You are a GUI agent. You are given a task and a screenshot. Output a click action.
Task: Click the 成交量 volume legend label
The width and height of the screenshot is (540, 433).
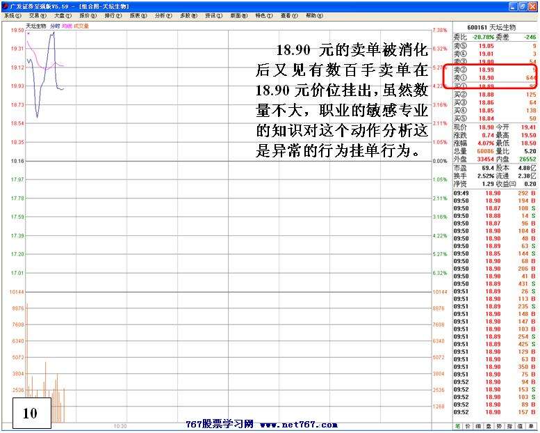[x=81, y=26]
